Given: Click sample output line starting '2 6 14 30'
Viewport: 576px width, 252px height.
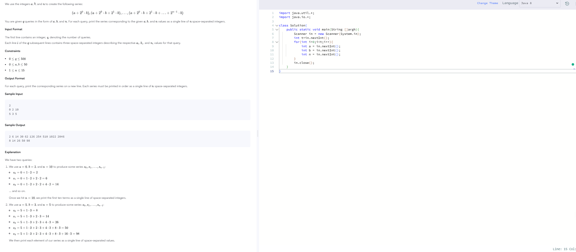Looking at the screenshot, I should coord(37,137).
